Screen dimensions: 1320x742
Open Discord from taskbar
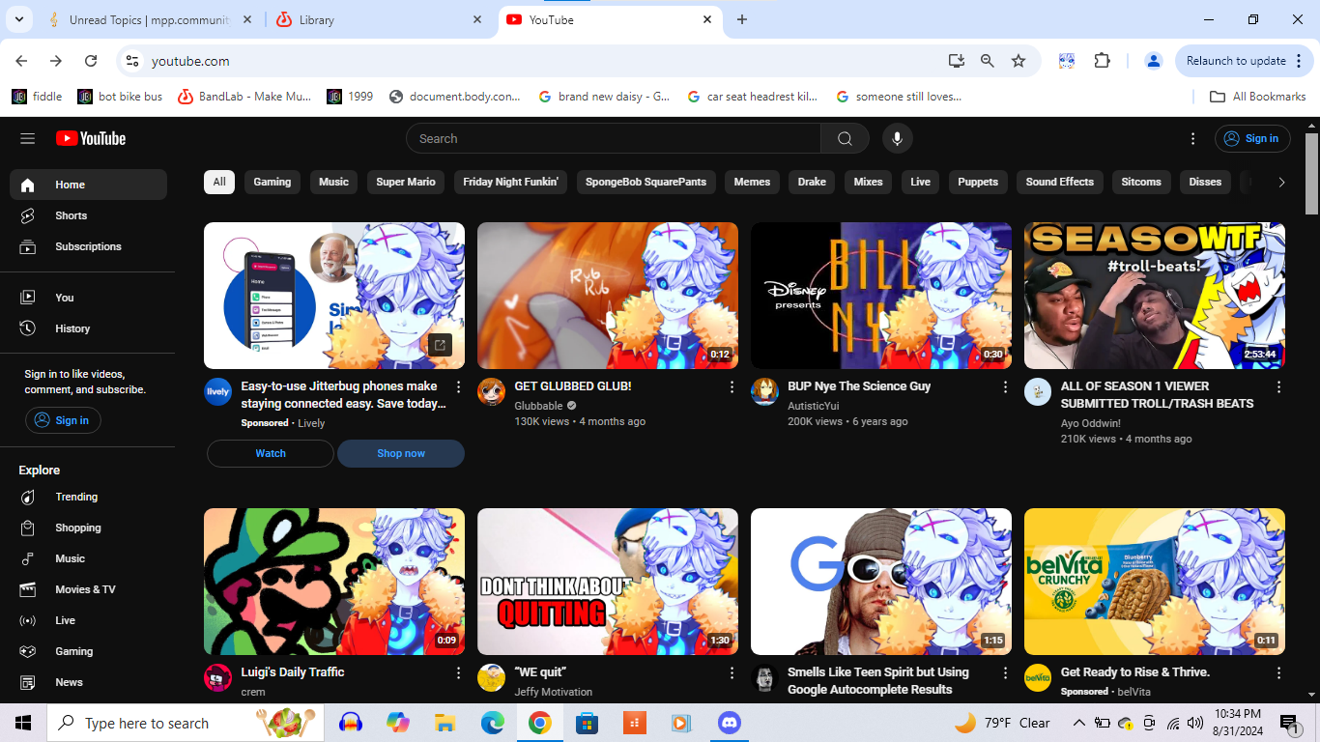729,723
